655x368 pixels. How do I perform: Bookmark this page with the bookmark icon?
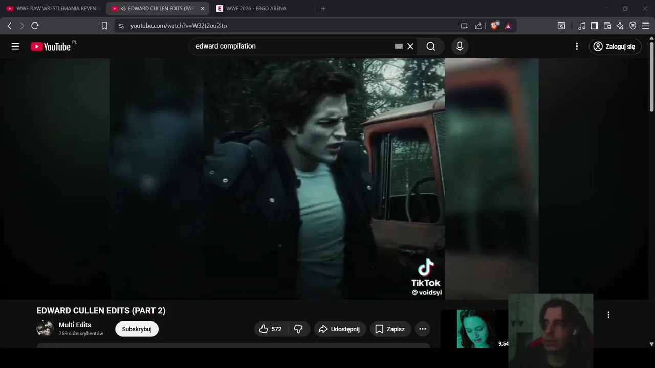click(x=104, y=26)
